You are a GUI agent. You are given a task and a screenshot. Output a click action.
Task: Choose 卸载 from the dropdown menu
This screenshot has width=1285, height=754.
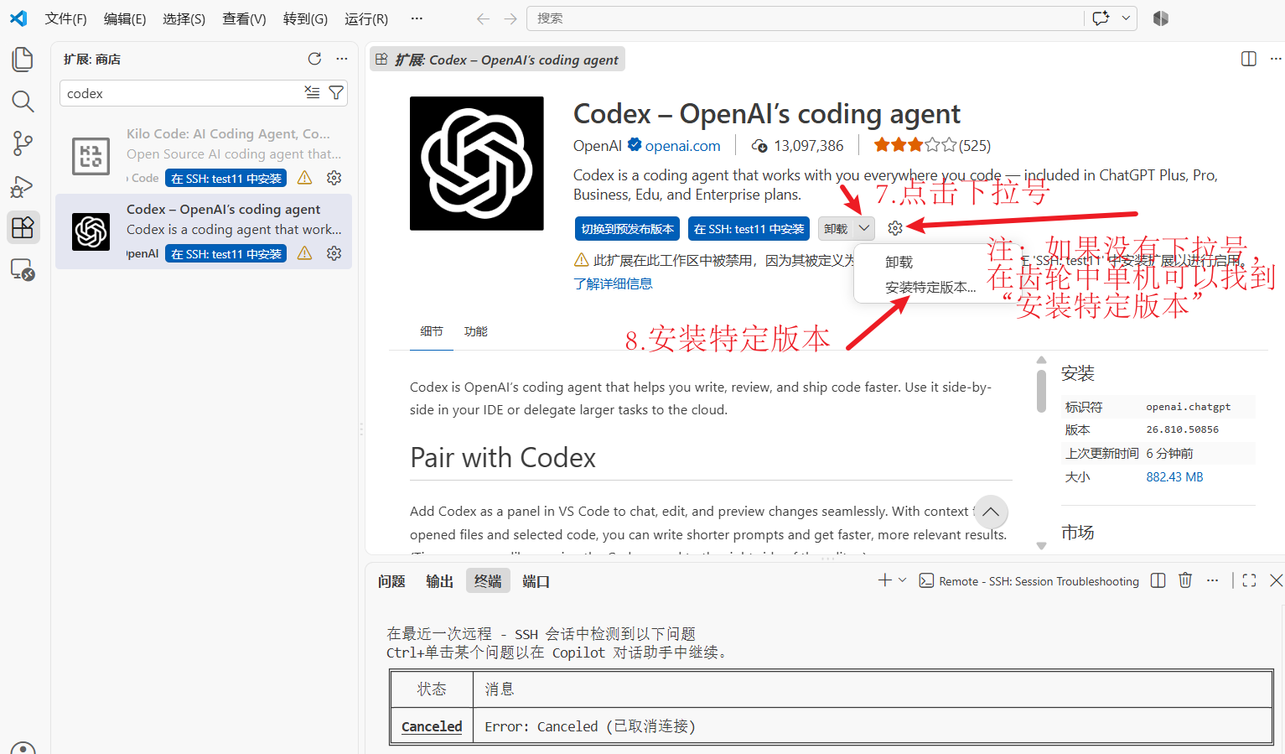pyautogui.click(x=899, y=263)
